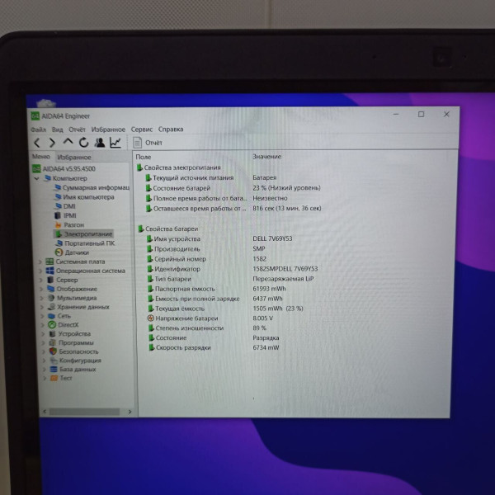The width and height of the screenshot is (495, 495).
Task: Click the Операционная система Windows icon
Action: point(49,271)
